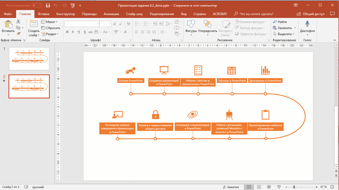Switch to the Анимация tab
Screen dimensions: 339x190
click(111, 14)
